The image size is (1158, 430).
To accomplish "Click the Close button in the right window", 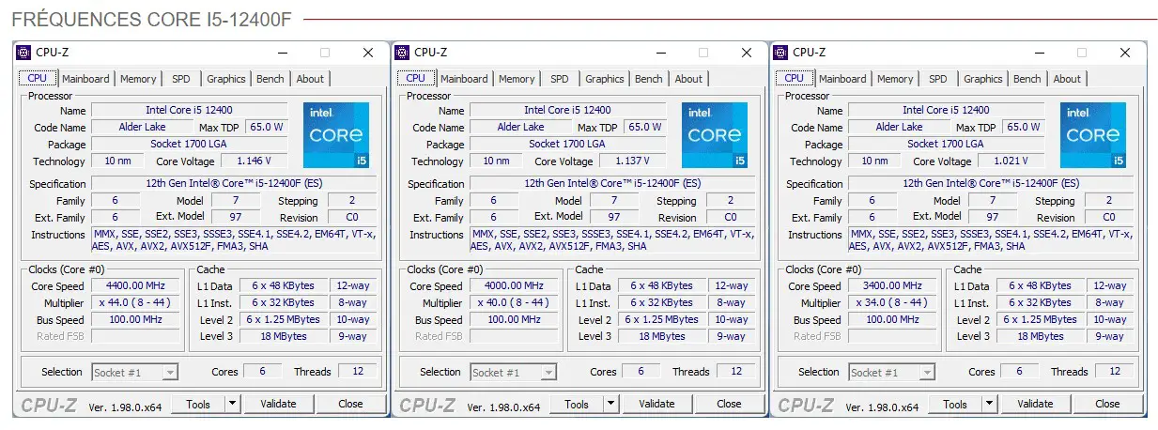I will pyautogui.click(x=1107, y=405).
